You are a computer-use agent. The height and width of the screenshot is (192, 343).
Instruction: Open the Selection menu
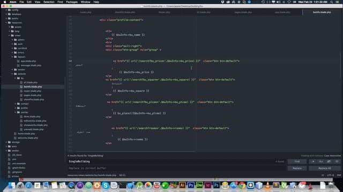[49, 2]
